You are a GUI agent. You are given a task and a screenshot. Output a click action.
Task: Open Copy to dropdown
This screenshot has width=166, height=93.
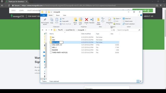(80, 24)
